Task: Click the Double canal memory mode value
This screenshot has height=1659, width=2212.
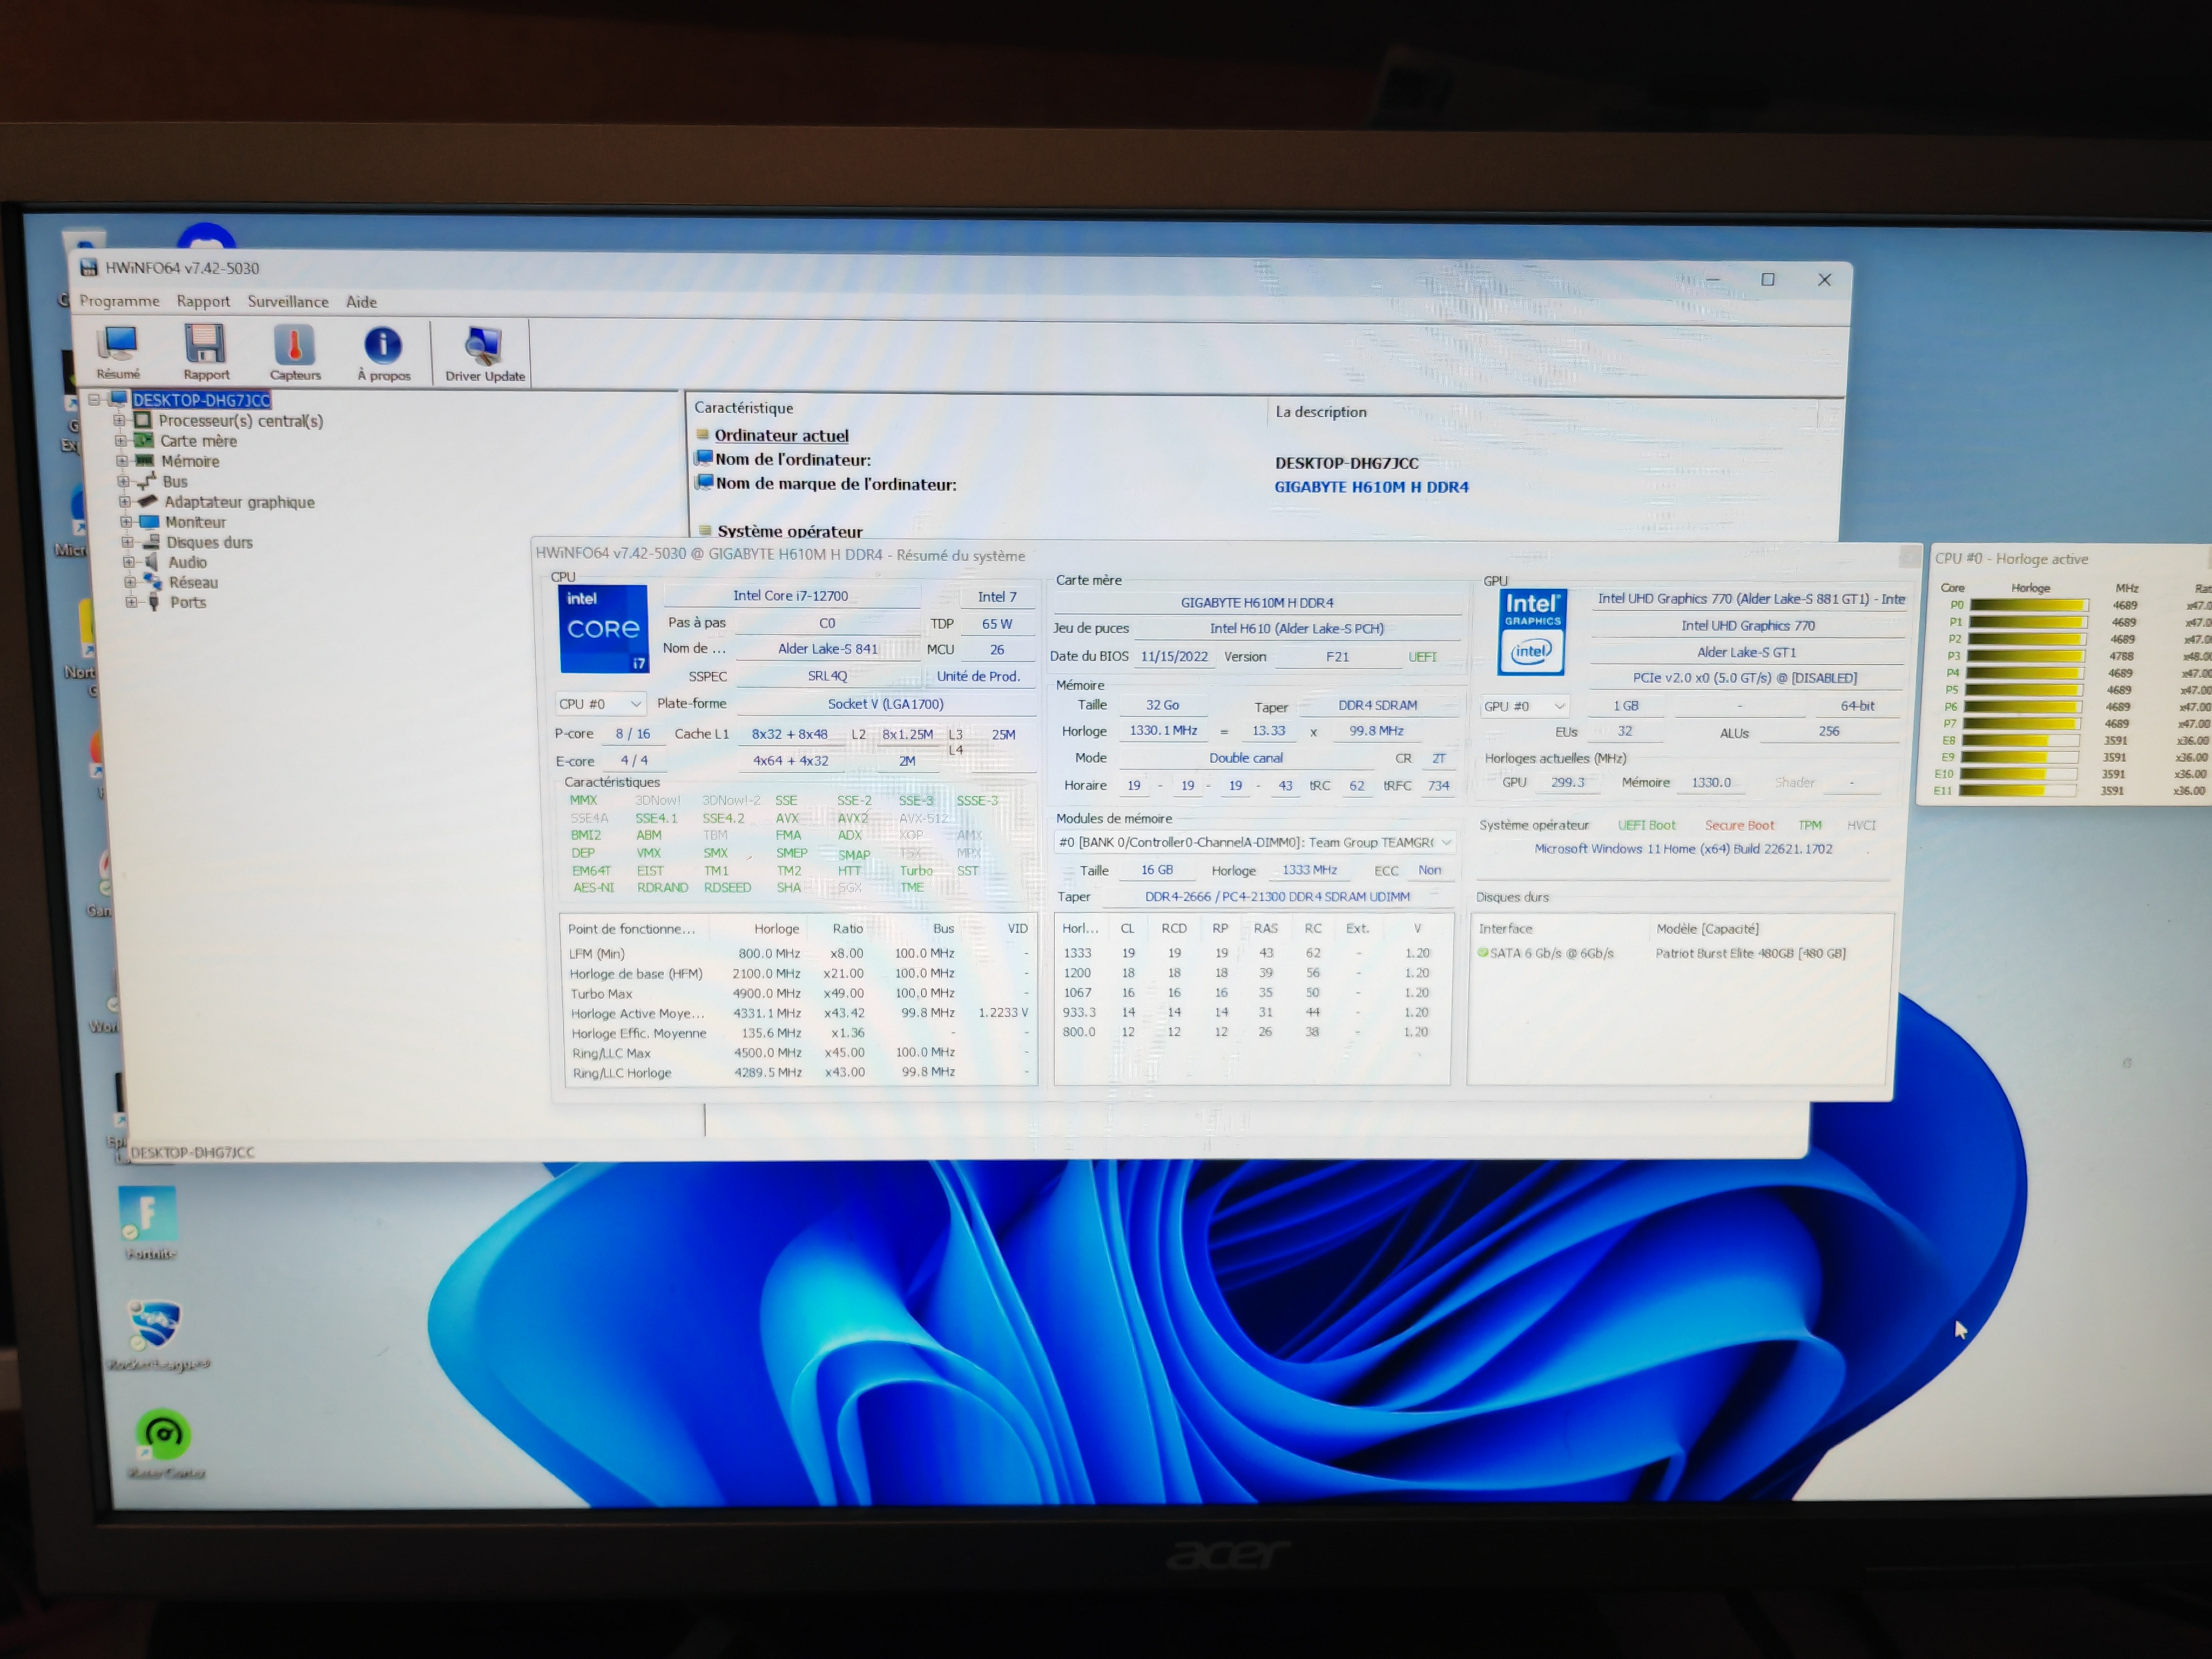Action: click(1246, 758)
